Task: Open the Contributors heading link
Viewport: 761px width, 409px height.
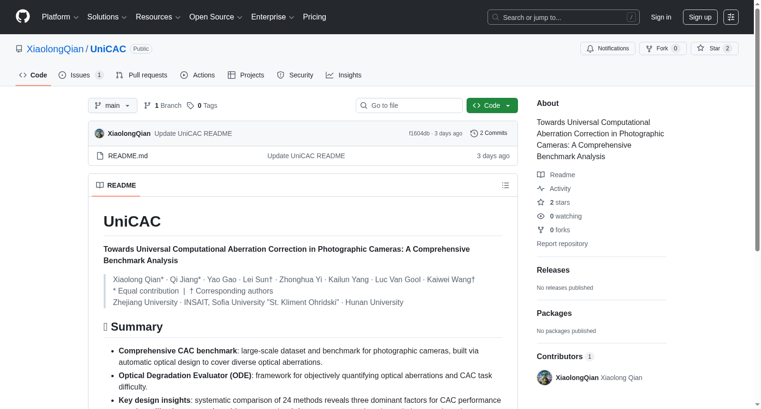Action: 566,356
